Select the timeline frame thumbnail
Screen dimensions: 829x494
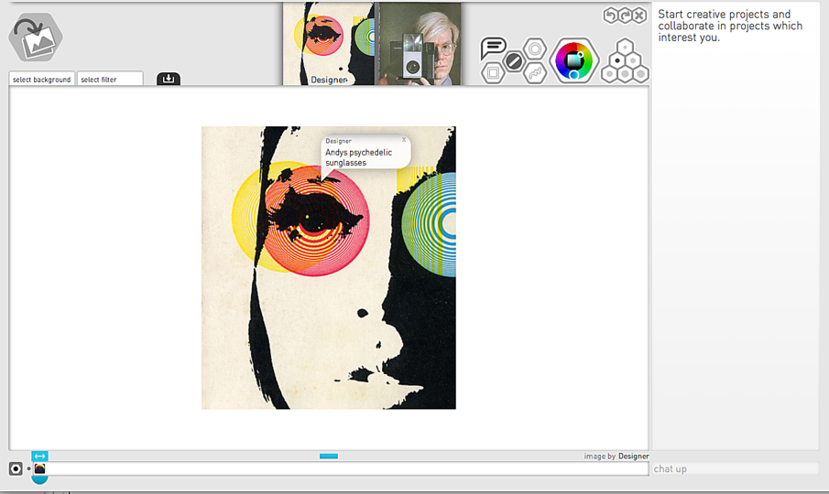pyautogui.click(x=39, y=468)
